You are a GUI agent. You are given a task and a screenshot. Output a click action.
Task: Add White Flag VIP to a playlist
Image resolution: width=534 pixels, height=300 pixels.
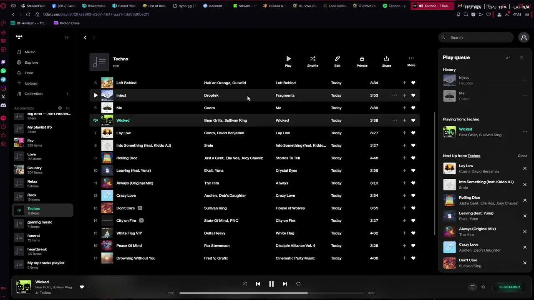[404, 233]
